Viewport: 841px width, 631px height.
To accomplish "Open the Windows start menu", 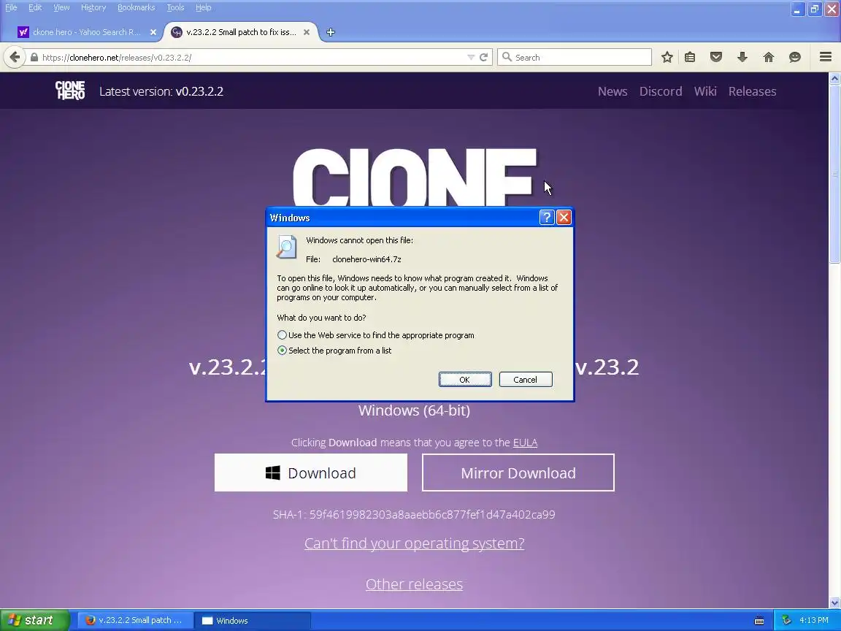I will click(35, 620).
